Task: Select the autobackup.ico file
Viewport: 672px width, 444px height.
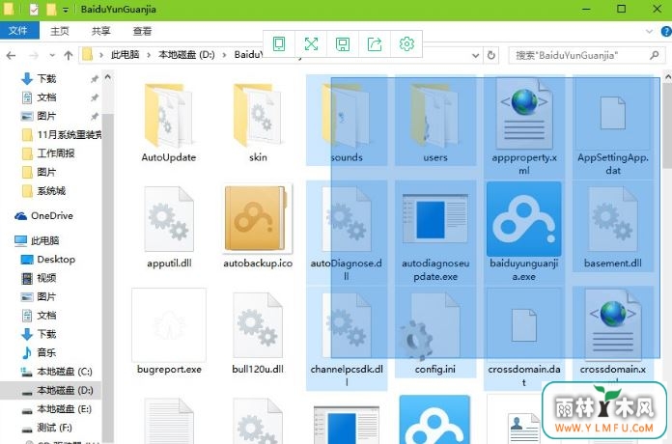Action: pos(258,227)
